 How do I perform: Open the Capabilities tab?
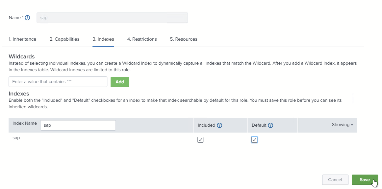64,39
